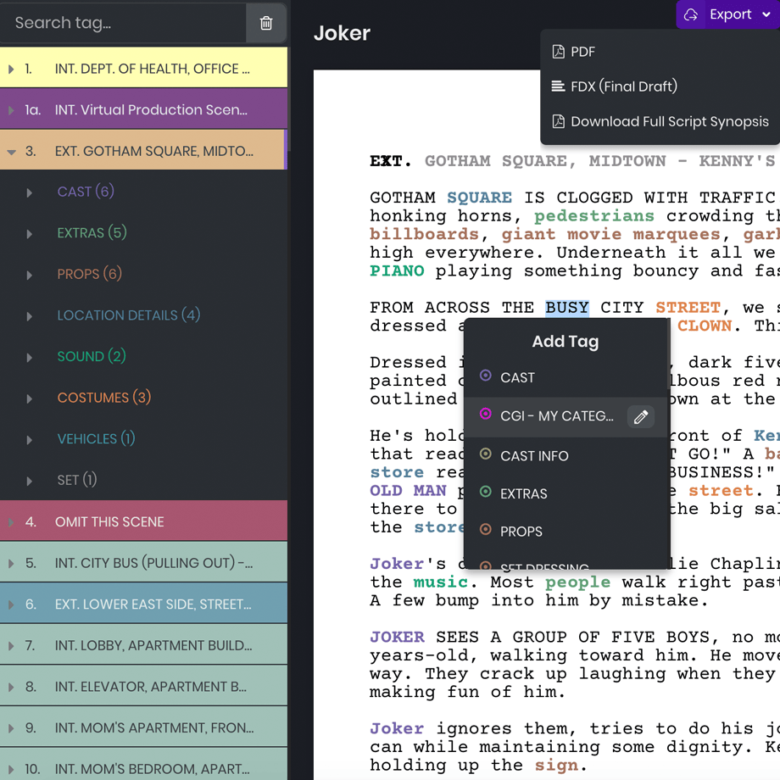Screen dimensions: 780x780
Task: Click highlighted word BUSY in script
Action: pos(567,308)
